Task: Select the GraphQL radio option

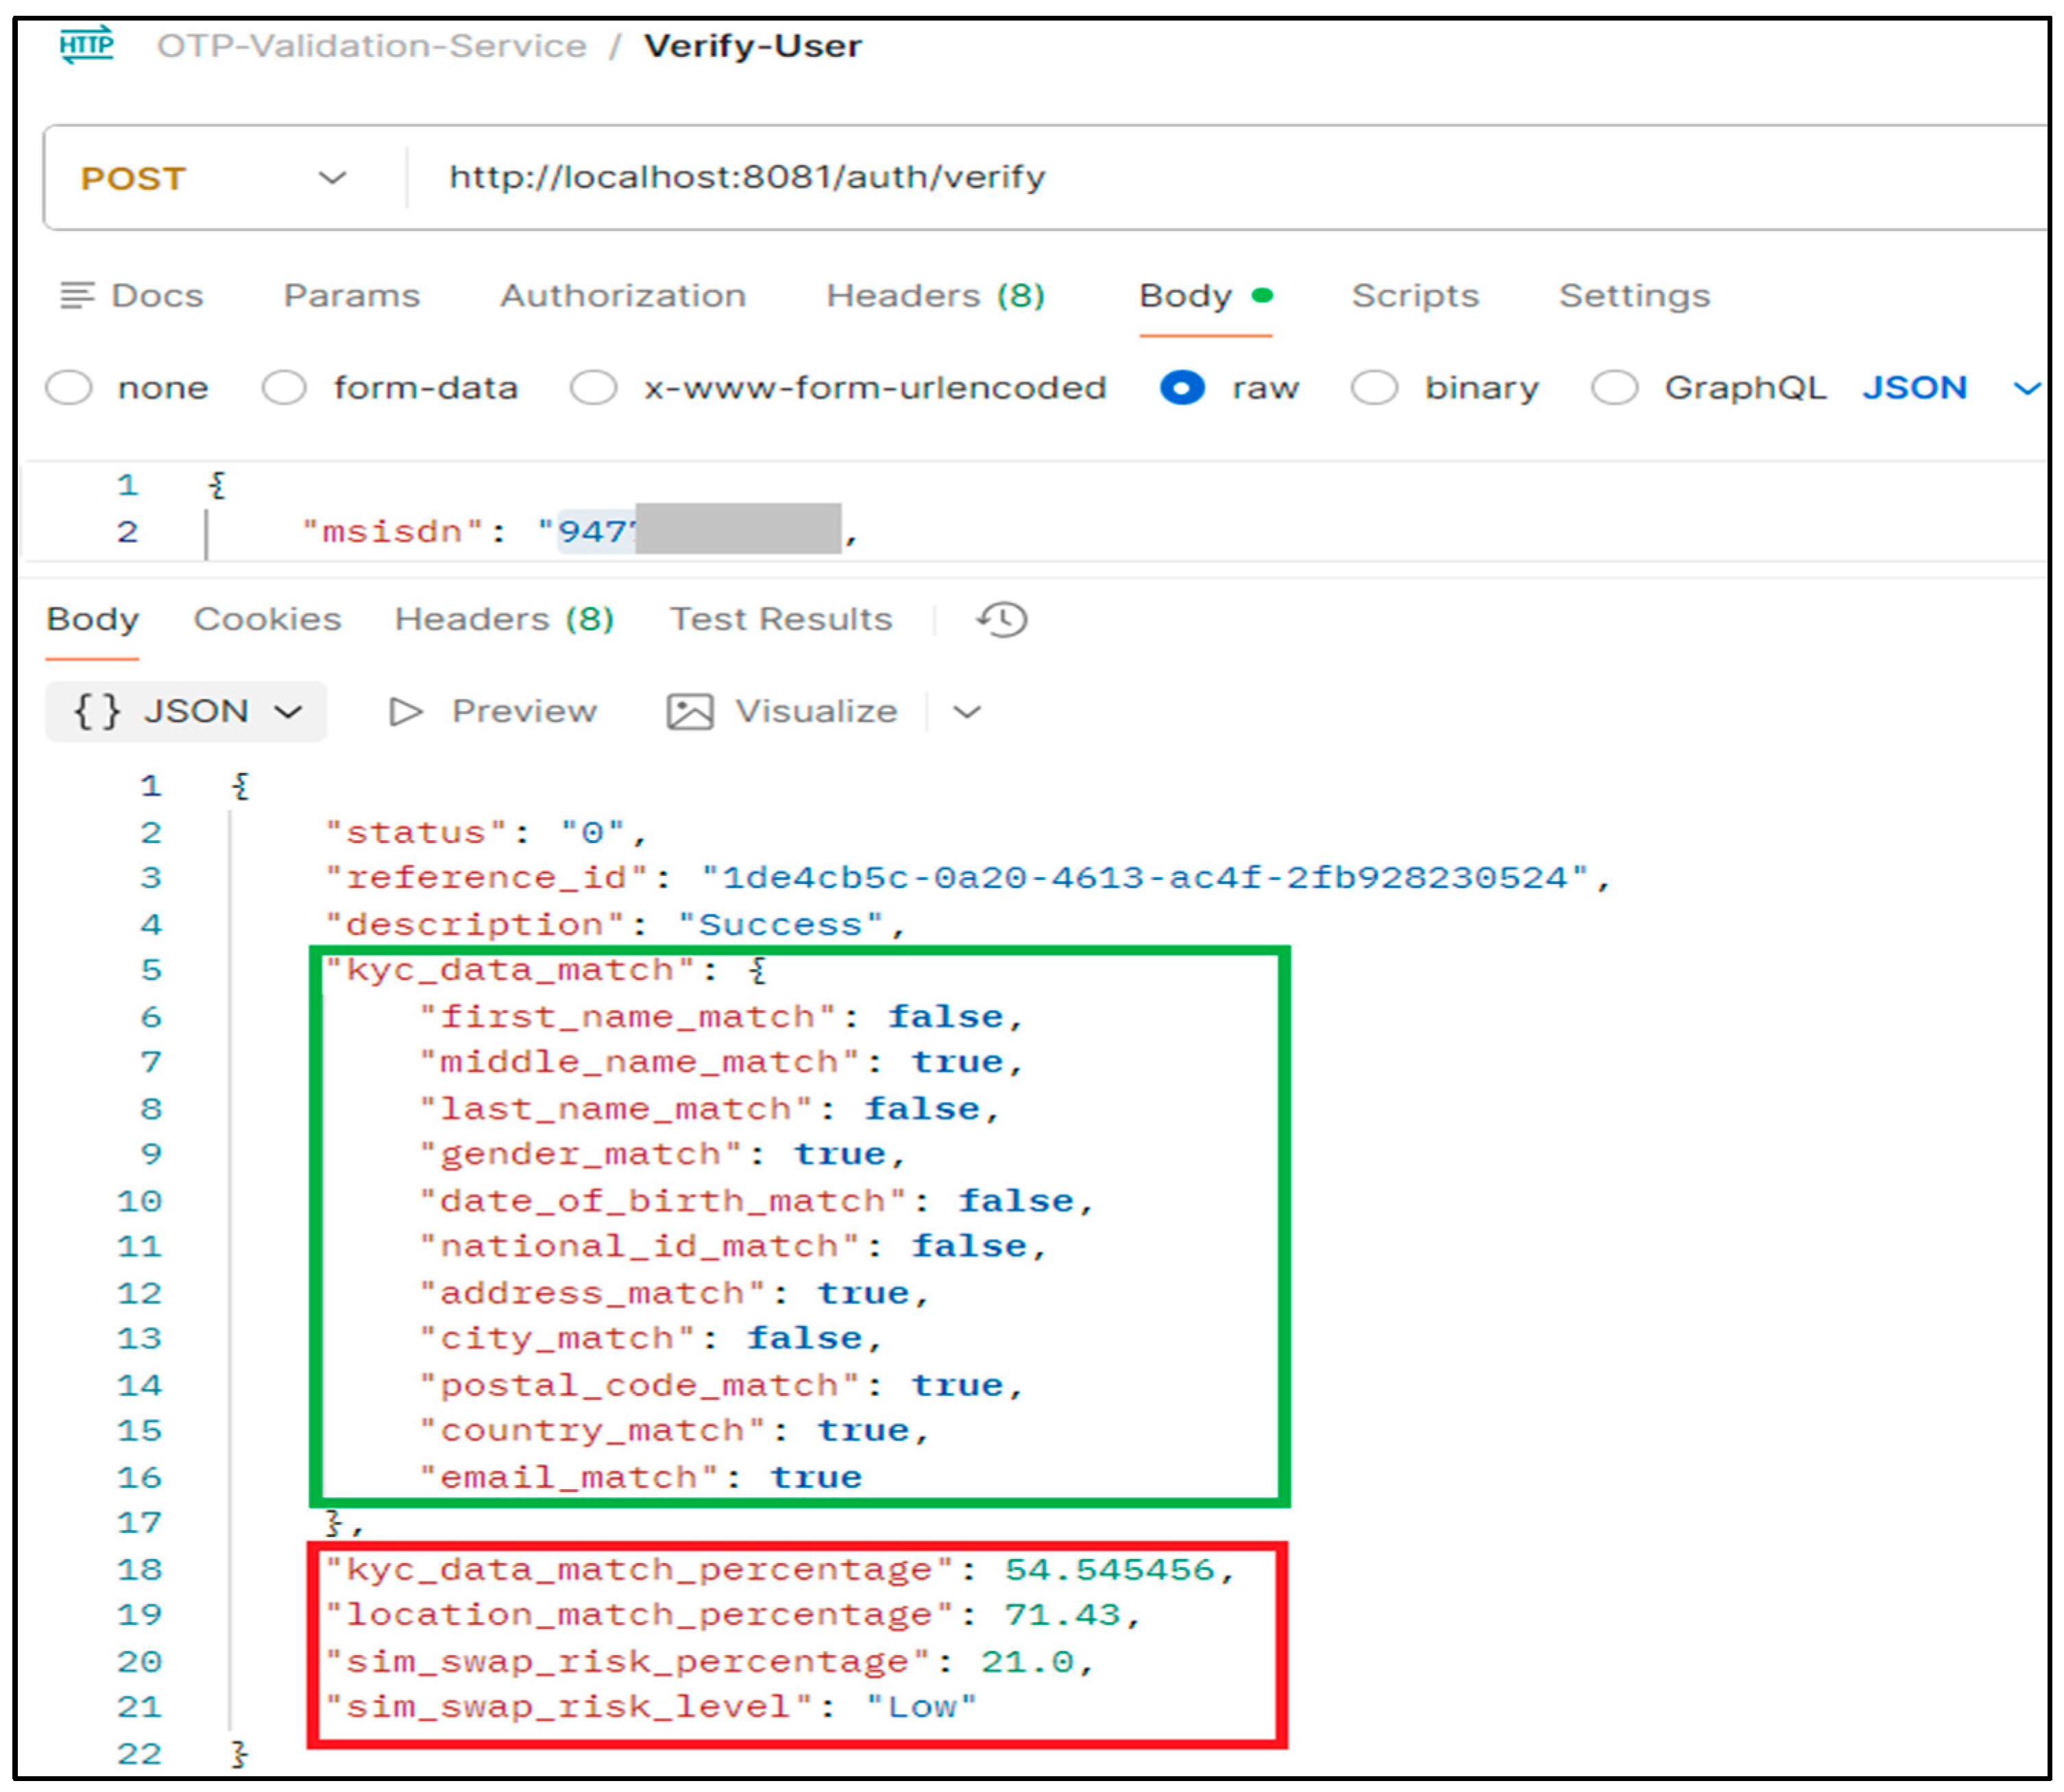Action: (x=1614, y=387)
